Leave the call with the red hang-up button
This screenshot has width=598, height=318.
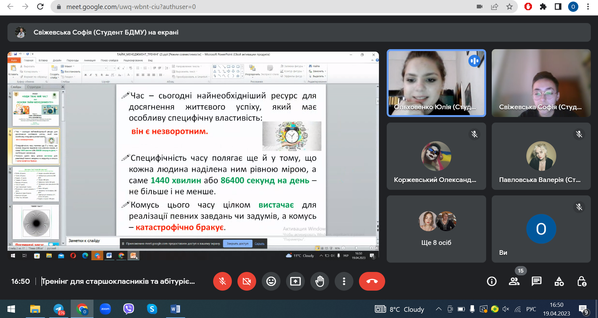point(372,281)
